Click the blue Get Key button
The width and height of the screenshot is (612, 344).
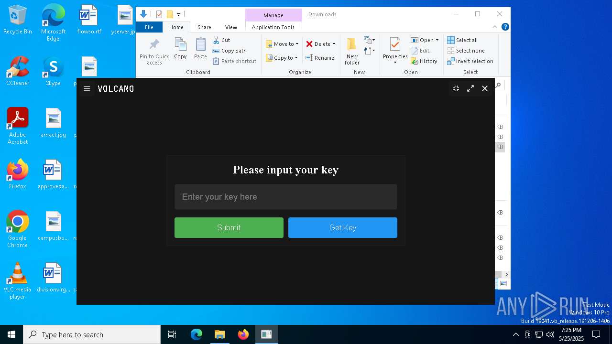pos(343,227)
